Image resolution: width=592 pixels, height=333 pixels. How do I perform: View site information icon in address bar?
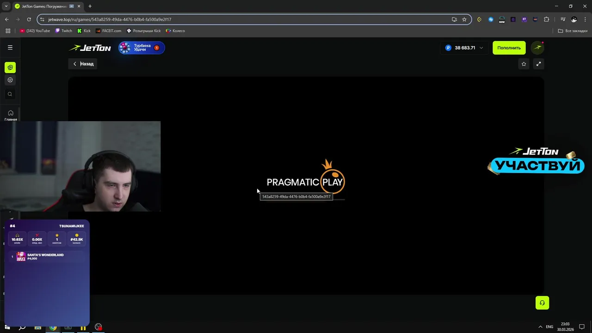pos(42,19)
